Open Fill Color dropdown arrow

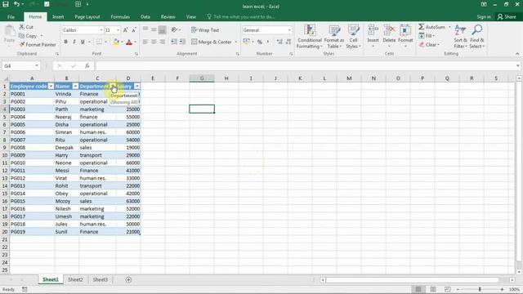coord(122,42)
